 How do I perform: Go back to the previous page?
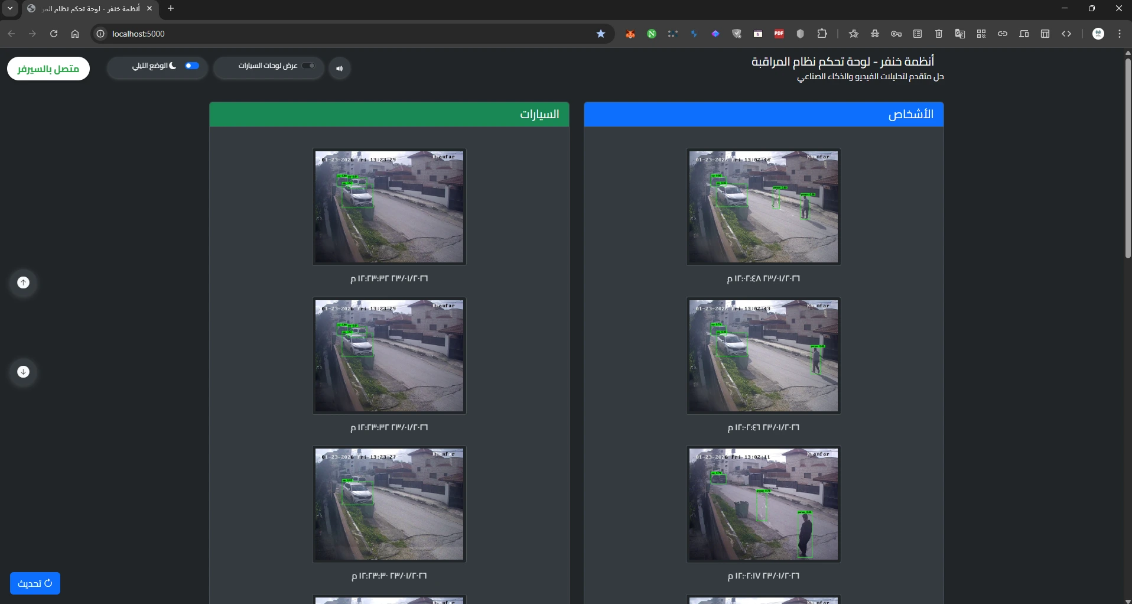[11, 34]
